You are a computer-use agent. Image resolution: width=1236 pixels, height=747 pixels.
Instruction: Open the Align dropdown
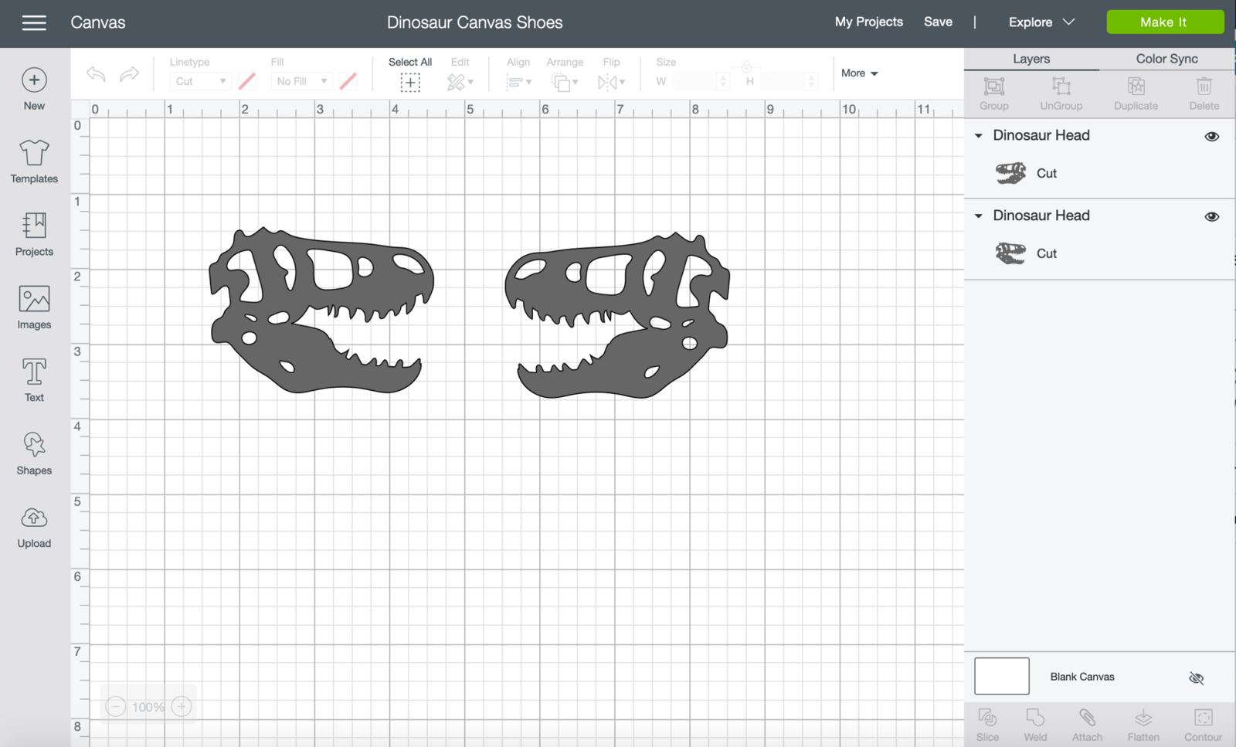click(x=518, y=82)
